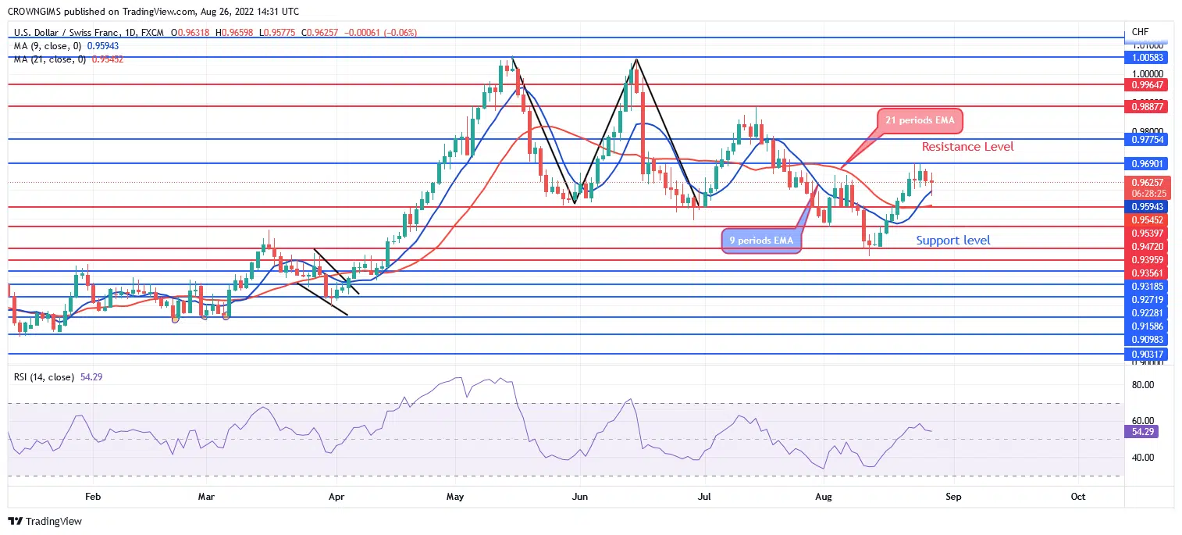Viewport: 1182px width, 535px height.
Task: Select the RSI (14, close) indicator legend
Action: (44, 377)
